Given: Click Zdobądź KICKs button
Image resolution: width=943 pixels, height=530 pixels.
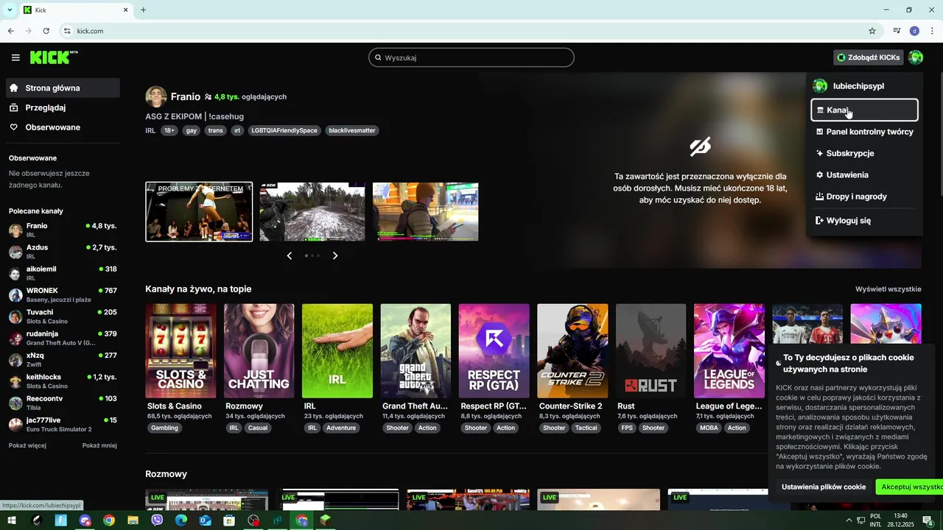Looking at the screenshot, I should 869,57.
